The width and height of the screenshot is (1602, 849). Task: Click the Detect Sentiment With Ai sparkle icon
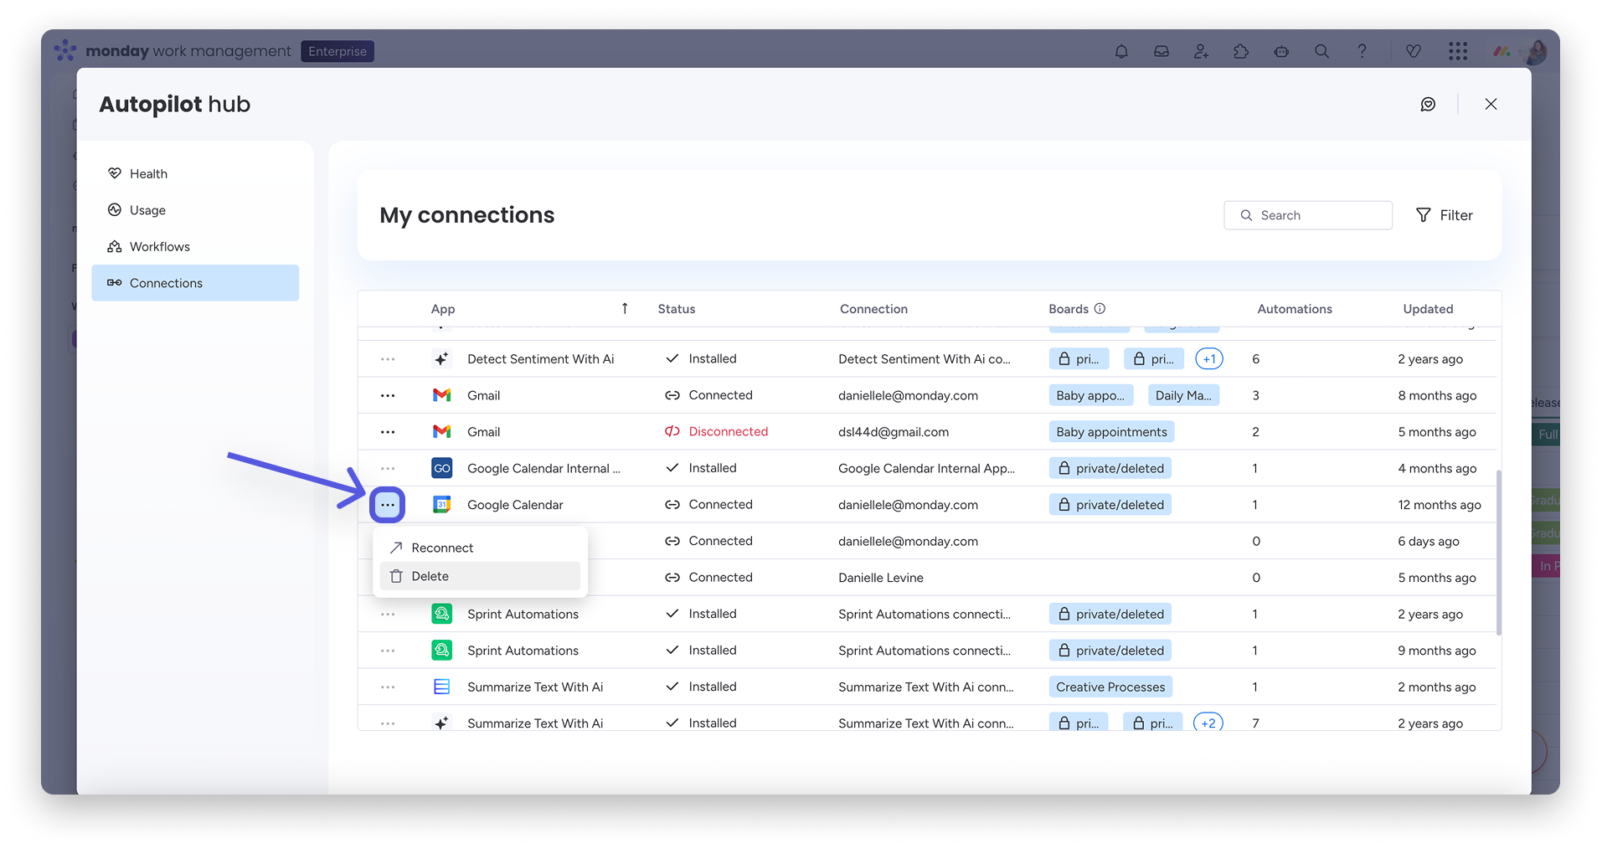[x=441, y=359]
